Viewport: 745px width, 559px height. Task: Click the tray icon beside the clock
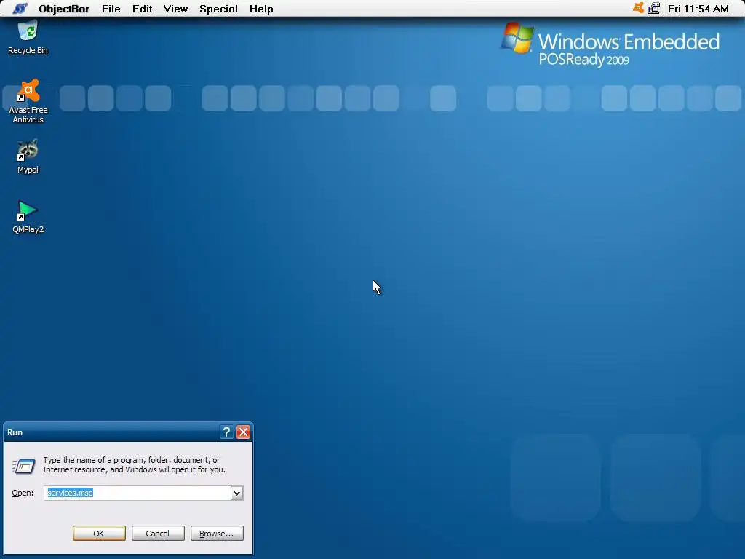tap(654, 8)
